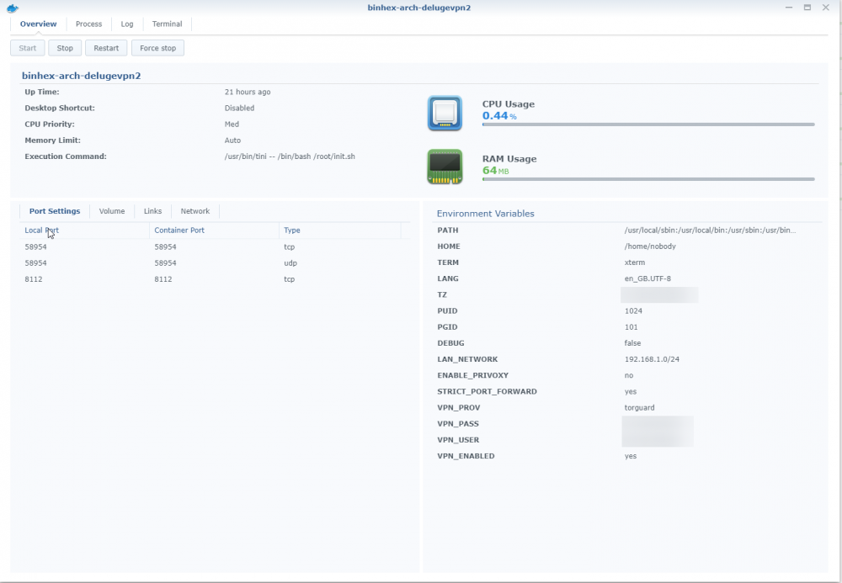842x583 pixels.
Task: Click the 0.44 % CPU usage value
Action: pyautogui.click(x=499, y=116)
